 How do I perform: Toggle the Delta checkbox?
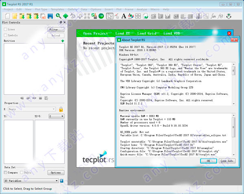click(22, 172)
